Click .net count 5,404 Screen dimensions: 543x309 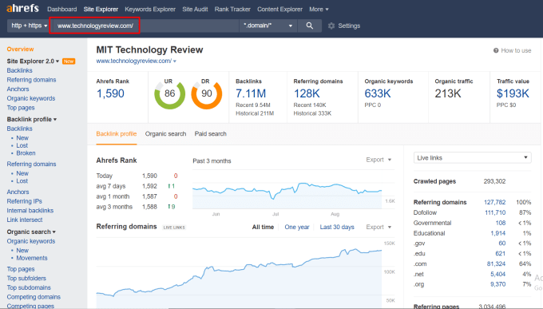coord(498,275)
